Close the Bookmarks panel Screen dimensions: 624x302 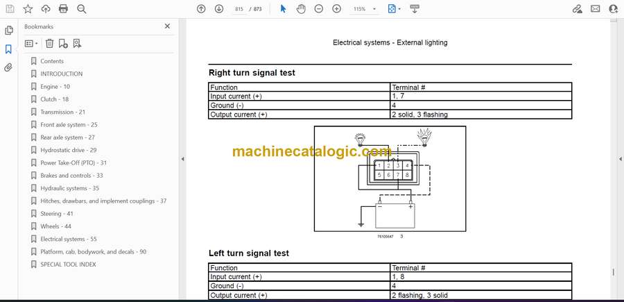167,26
